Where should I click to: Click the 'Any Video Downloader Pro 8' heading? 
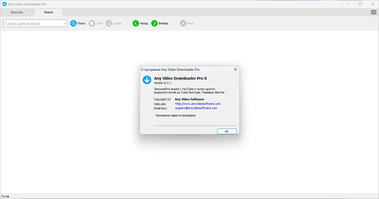click(180, 78)
